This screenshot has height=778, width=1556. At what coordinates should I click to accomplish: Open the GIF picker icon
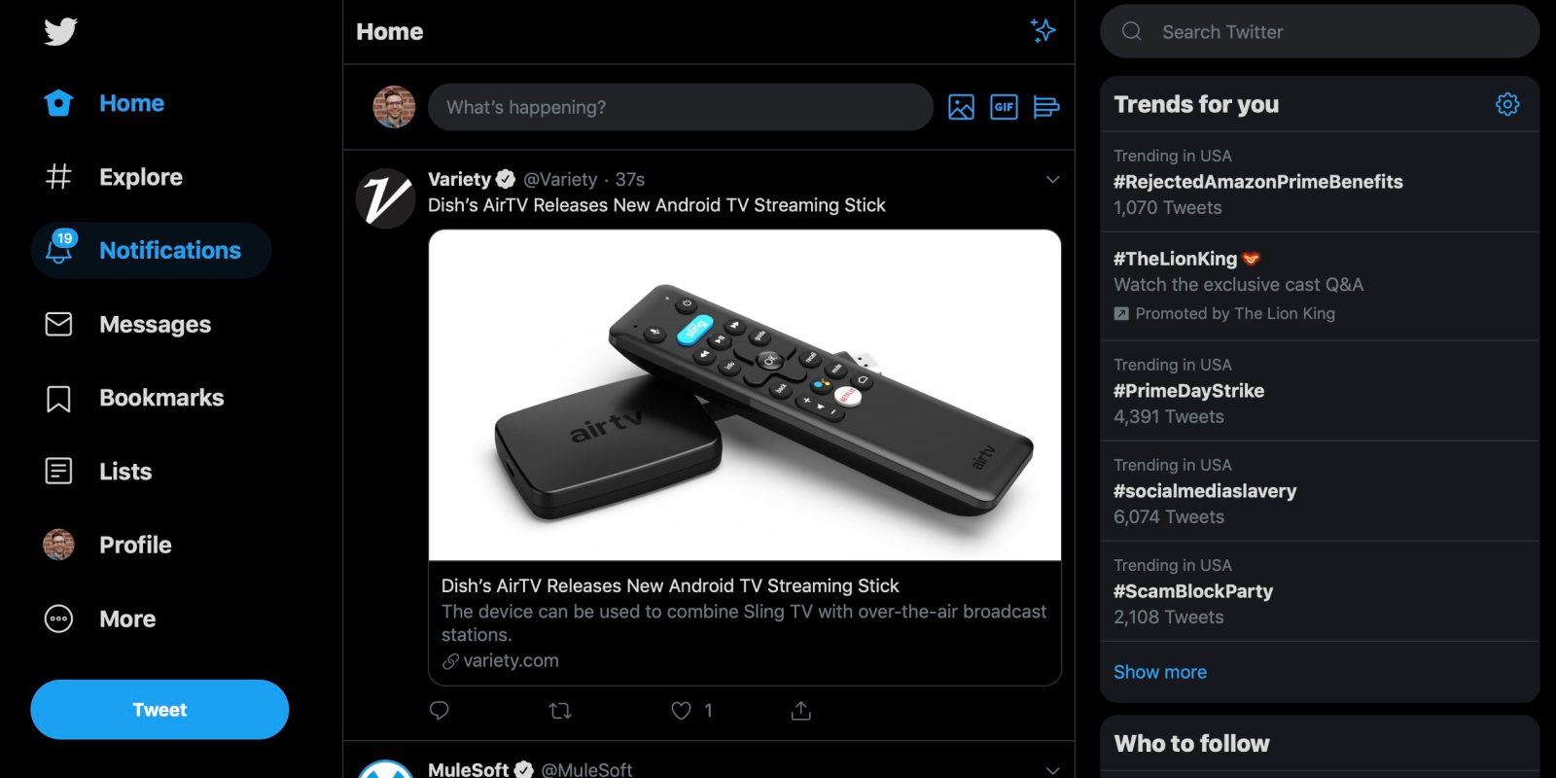coord(1004,107)
